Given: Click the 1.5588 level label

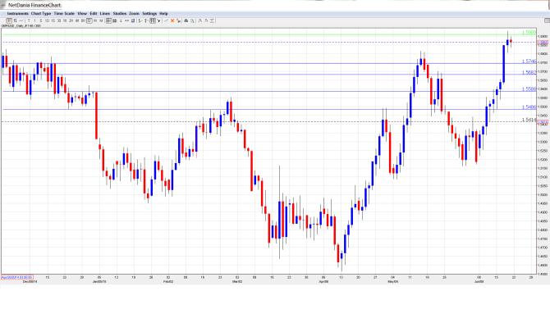Looking at the screenshot, I should 529,89.
